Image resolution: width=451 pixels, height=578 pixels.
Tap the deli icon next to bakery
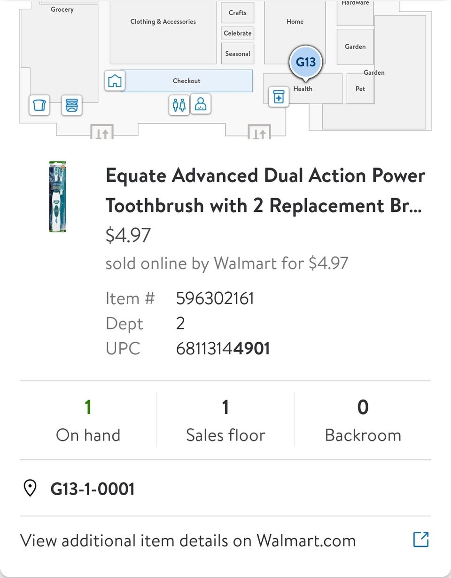click(72, 105)
